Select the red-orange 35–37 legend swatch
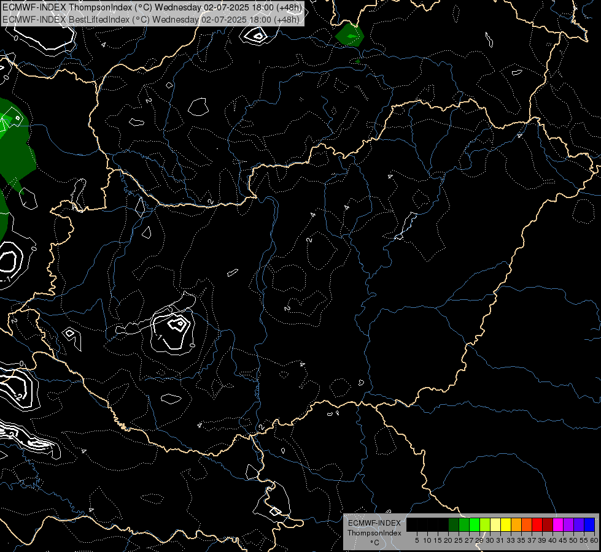601x552 pixels. (527, 524)
